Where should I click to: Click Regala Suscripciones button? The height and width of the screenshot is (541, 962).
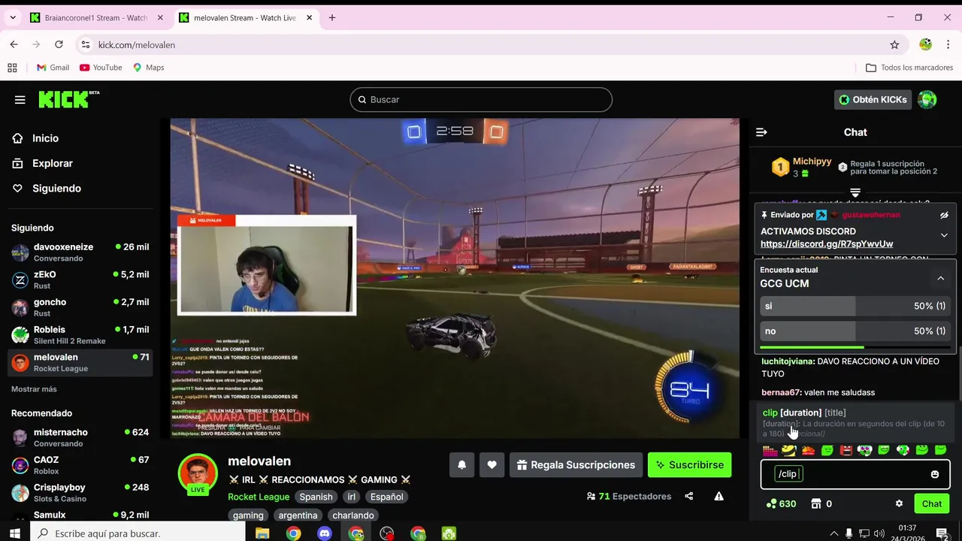point(576,465)
